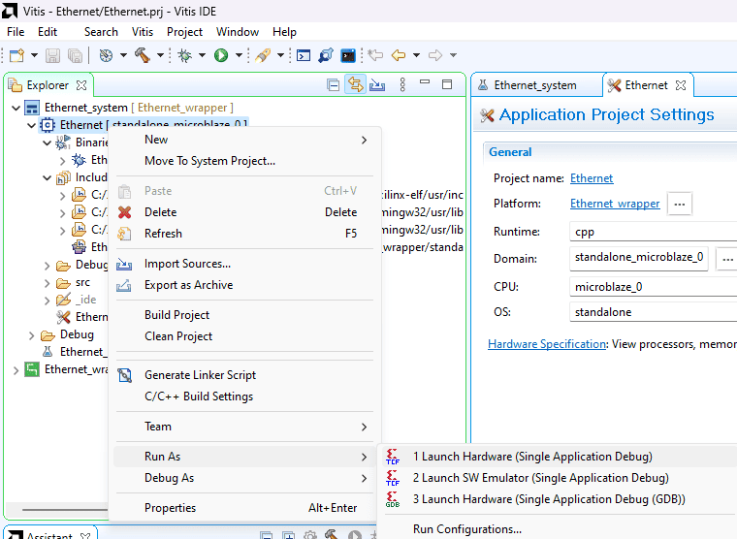Click Collapse All icon in Explorer panel
The height and width of the screenshot is (539, 737).
[x=333, y=85]
